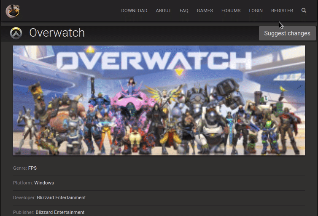This screenshot has height=216, width=318.
Task: Open the Blizzard Entertainment publisher link
Action: [x=60, y=212]
